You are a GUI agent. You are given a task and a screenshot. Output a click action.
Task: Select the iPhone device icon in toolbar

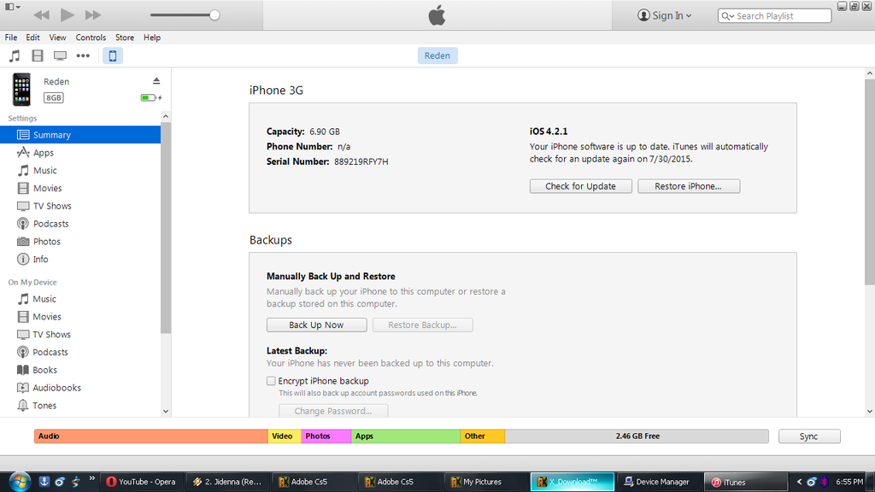click(x=112, y=56)
